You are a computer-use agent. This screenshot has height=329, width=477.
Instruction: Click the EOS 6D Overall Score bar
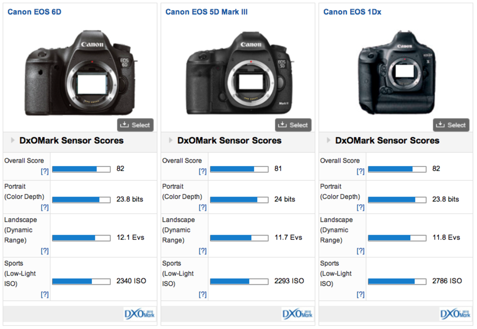point(81,169)
